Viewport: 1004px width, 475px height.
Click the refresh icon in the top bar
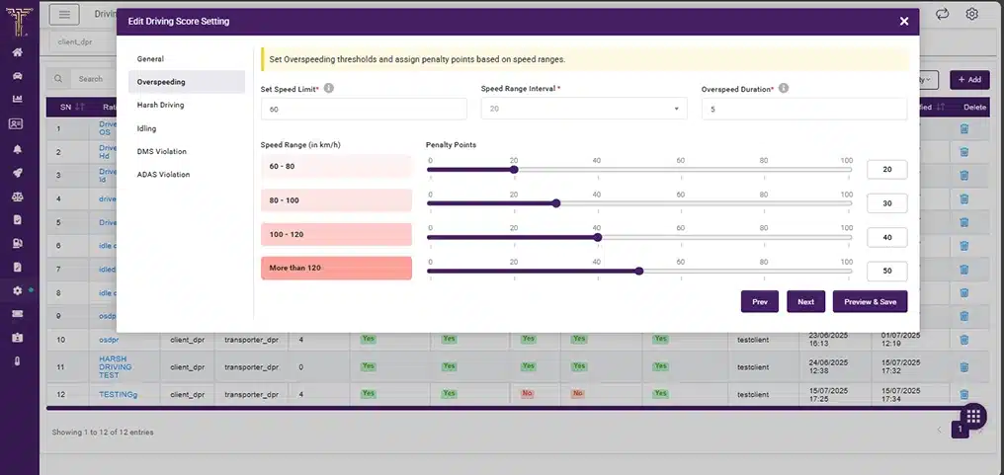pos(942,14)
